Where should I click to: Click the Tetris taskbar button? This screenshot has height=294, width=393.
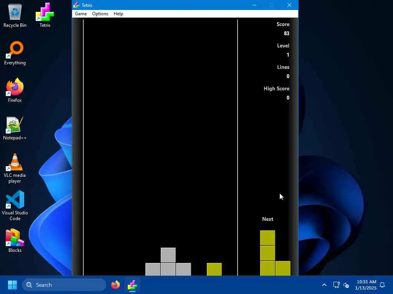[x=132, y=285]
